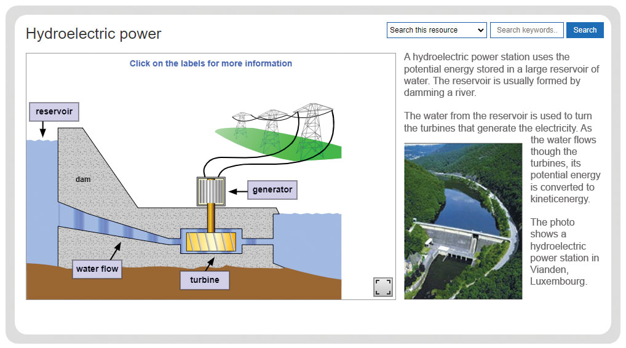Click the 'dam' text in diagram
Viewport: 626px width, 348px height.
point(83,180)
